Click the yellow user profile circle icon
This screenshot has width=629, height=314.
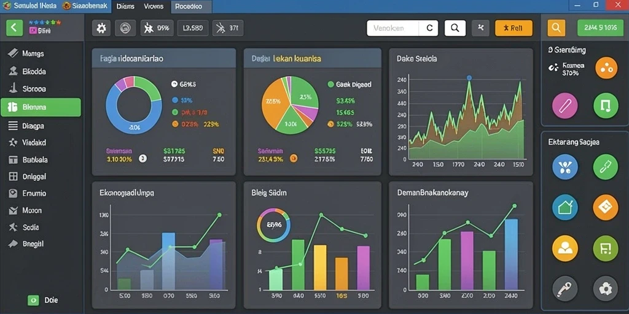coord(565,248)
